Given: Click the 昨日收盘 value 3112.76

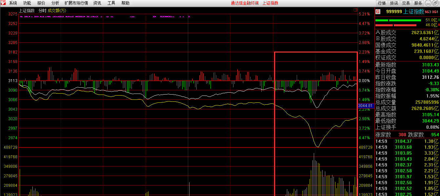Looking at the screenshot, I should click(x=430, y=77).
